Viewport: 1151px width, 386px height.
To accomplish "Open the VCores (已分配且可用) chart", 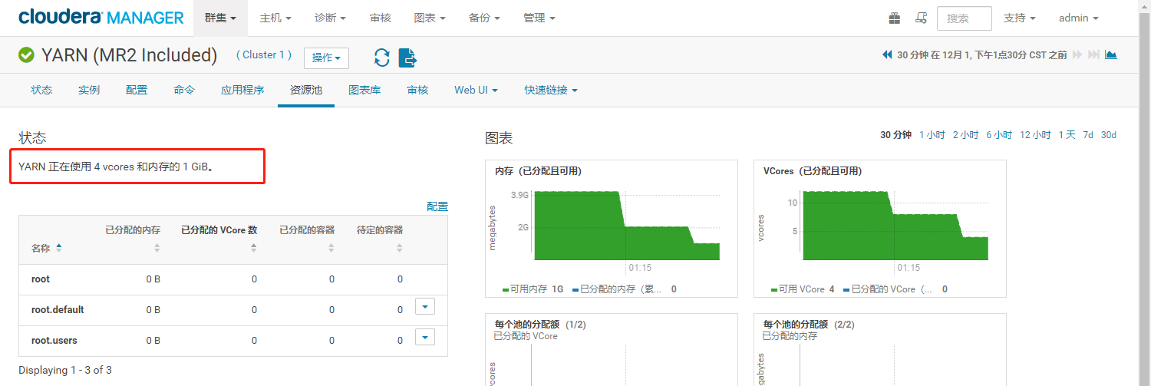I will [880, 229].
